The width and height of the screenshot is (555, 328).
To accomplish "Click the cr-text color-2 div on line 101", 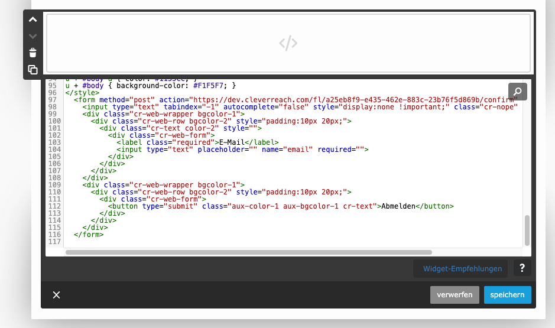I will (x=180, y=128).
